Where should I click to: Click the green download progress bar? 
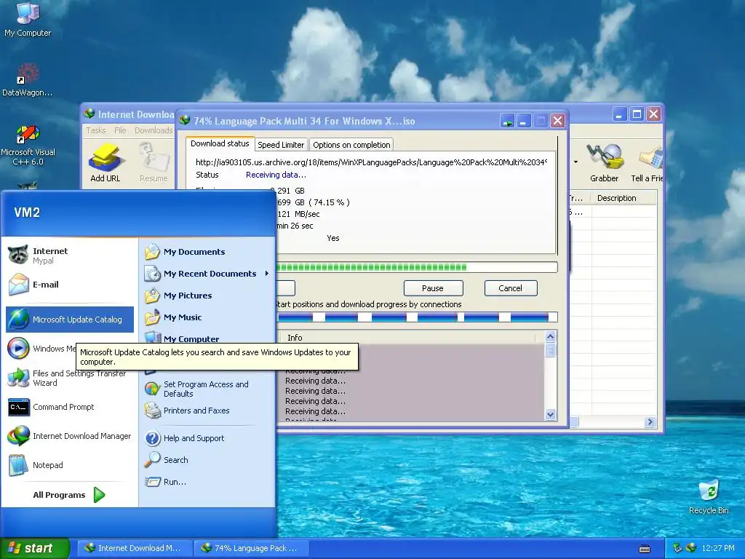pos(416,267)
